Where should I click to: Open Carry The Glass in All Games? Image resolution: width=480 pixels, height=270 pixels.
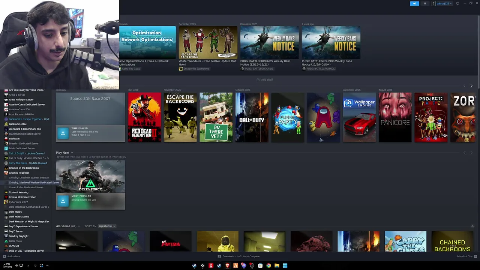tap(405, 241)
